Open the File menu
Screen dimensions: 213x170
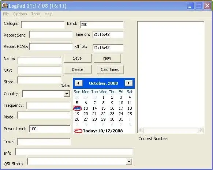coord(6,14)
